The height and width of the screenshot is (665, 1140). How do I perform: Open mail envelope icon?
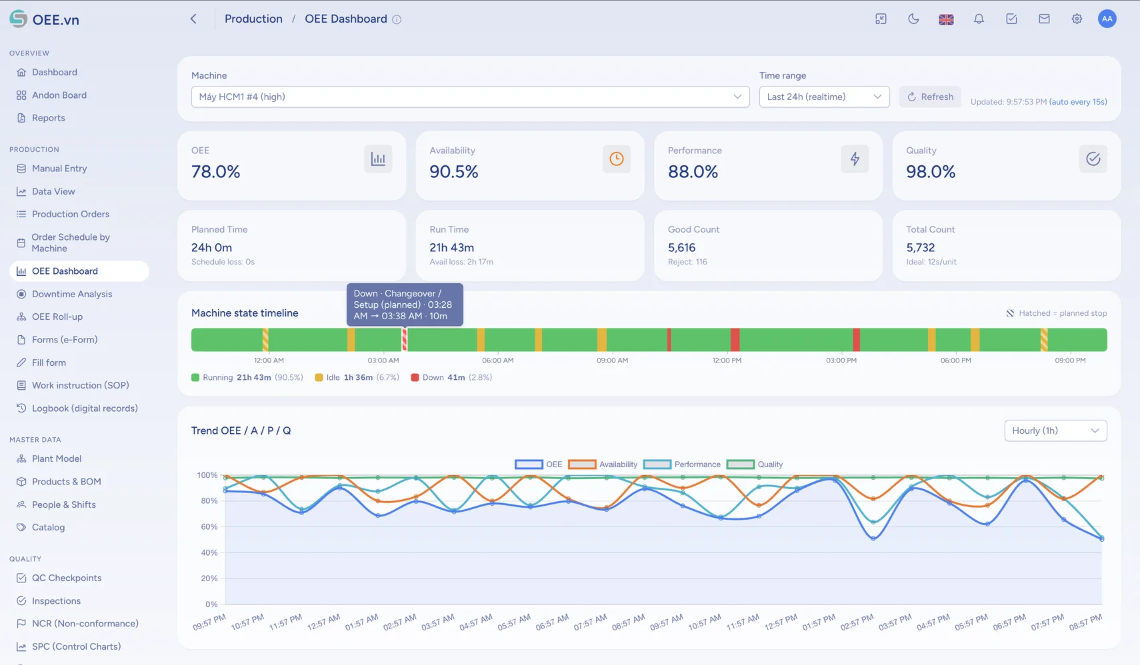(1044, 19)
